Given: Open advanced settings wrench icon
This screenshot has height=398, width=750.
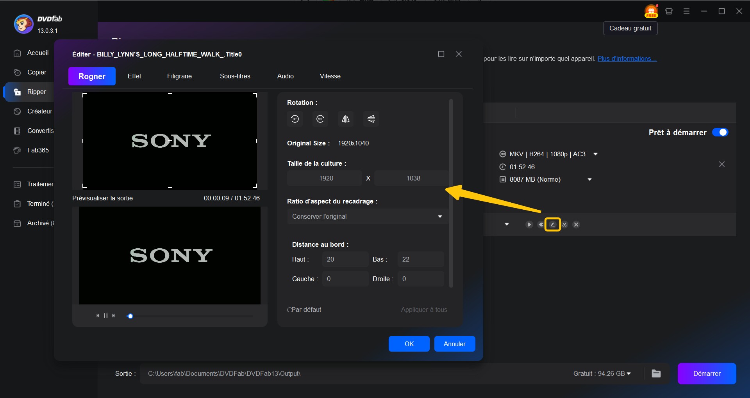Looking at the screenshot, I should tap(541, 225).
